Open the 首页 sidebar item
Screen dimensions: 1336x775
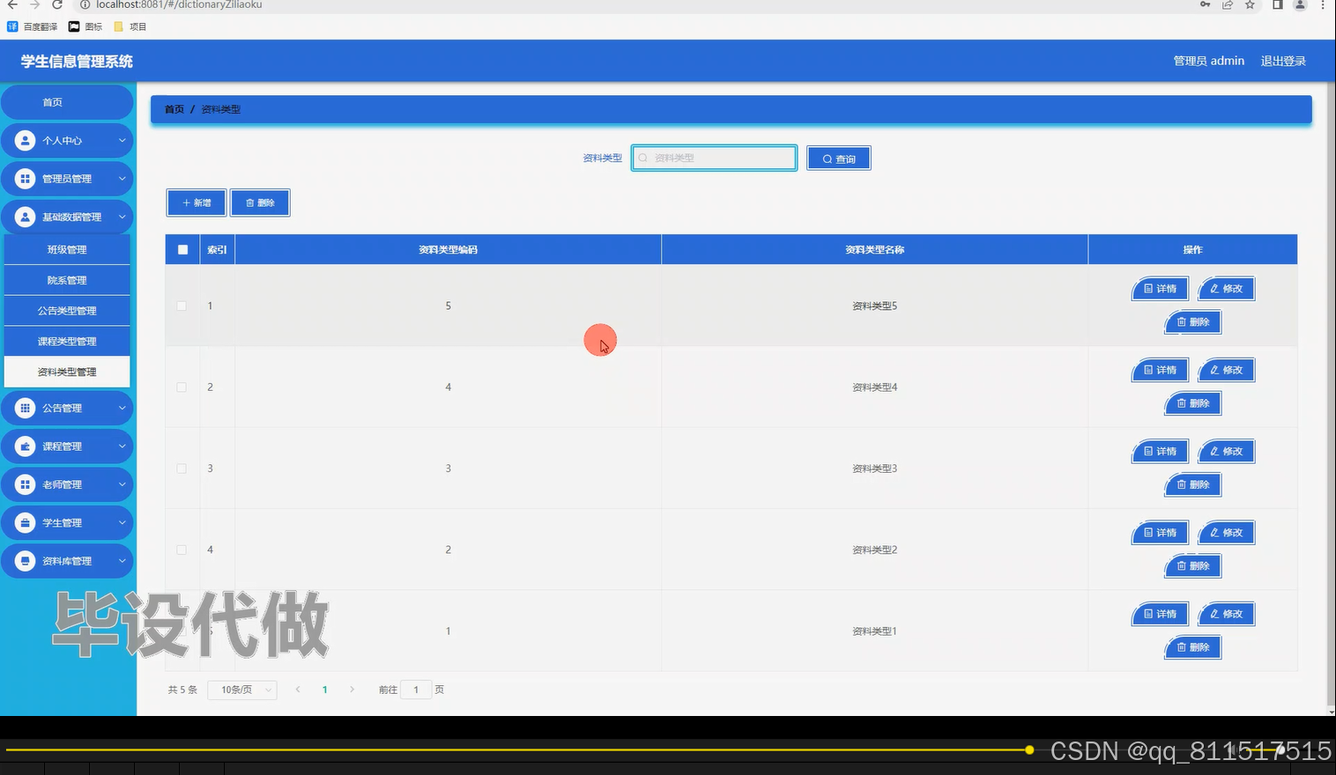[67, 102]
